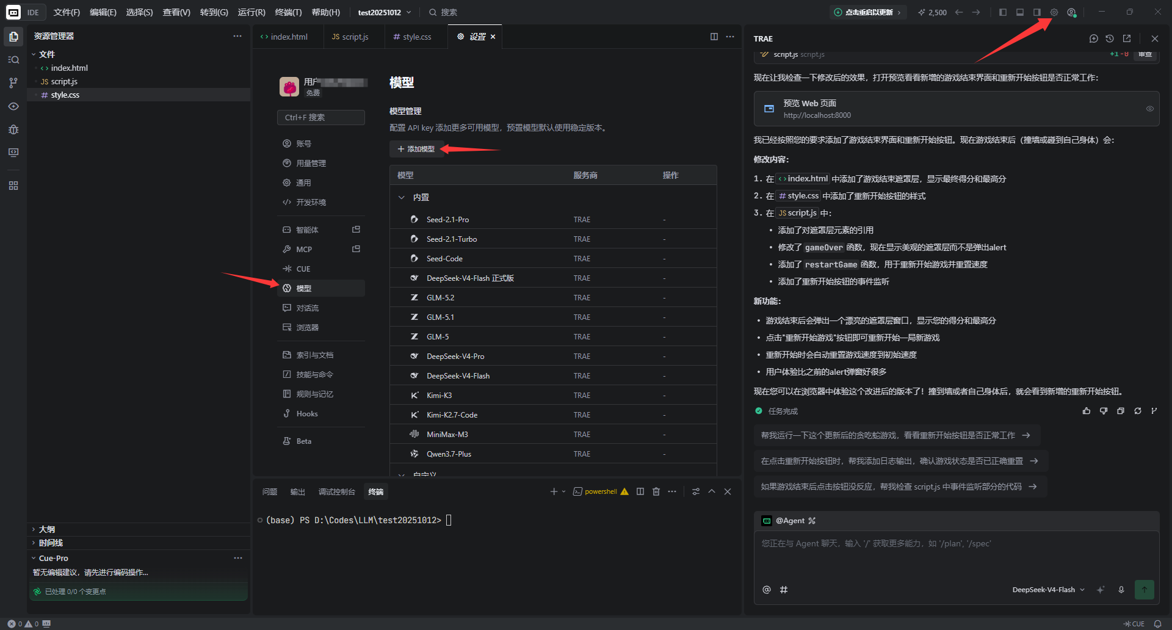Open the 规则与记忆 settings page

tap(321, 394)
